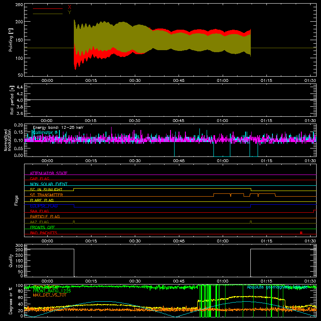Click the SAA_FLAG label
The width and height of the screenshot is (321, 321).
coord(39,211)
